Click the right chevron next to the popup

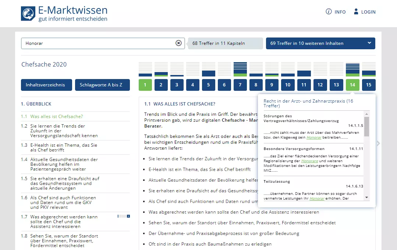point(378,143)
